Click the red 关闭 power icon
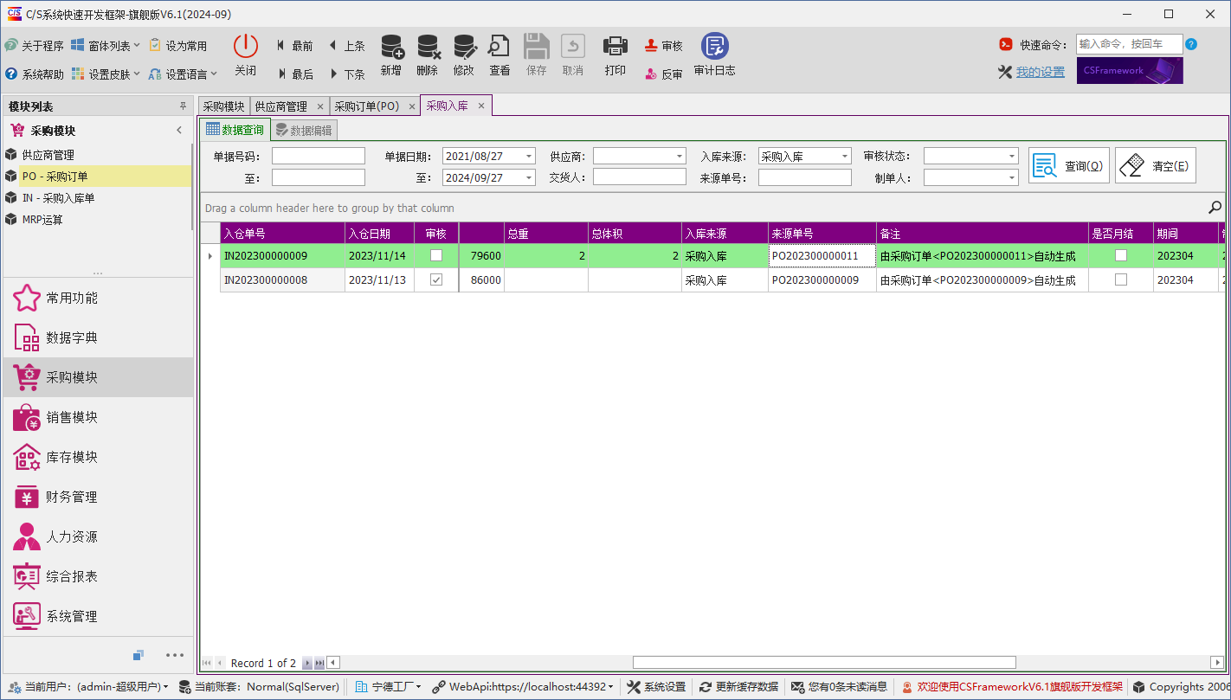This screenshot has width=1231, height=700. click(246, 47)
